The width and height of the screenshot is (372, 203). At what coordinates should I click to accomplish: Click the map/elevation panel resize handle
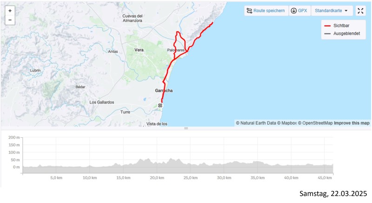point(186,128)
